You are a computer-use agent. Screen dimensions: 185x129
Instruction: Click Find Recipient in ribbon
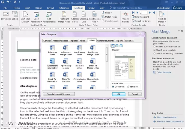coord(141,17)
